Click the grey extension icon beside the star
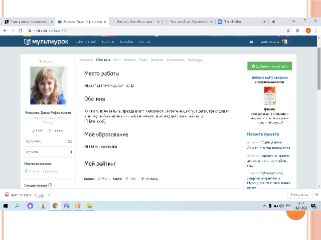The width and height of the screenshot is (321, 240). coord(297,30)
